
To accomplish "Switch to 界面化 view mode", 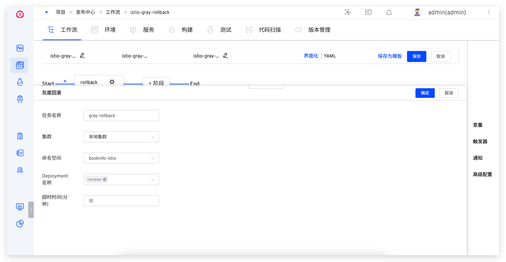I will 311,56.
